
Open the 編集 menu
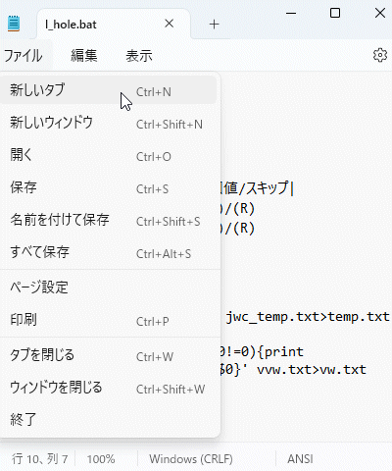coord(84,55)
